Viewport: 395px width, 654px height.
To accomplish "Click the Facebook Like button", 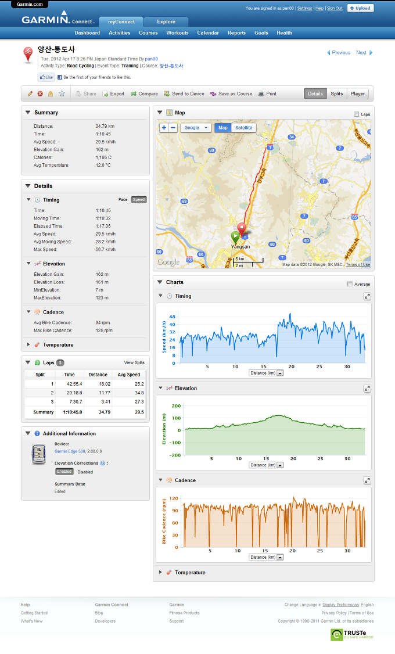I will pyautogui.click(x=46, y=77).
